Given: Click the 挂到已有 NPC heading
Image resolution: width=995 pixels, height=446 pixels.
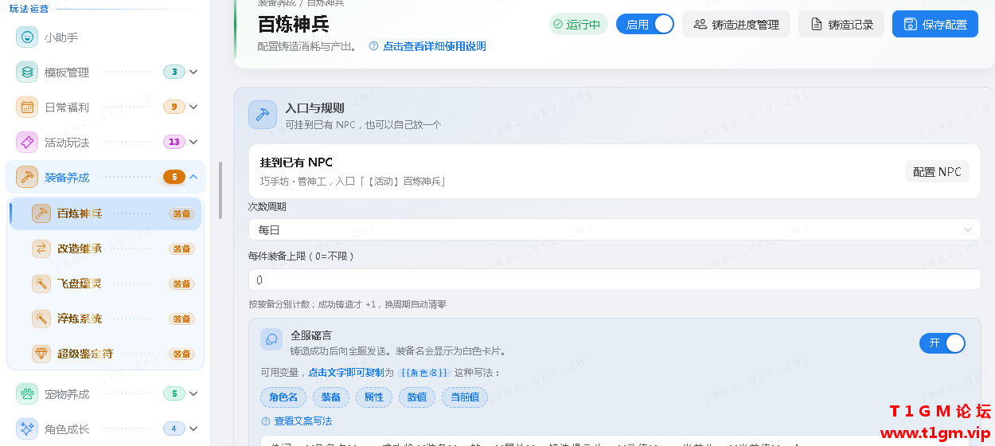Looking at the screenshot, I should click(296, 162).
